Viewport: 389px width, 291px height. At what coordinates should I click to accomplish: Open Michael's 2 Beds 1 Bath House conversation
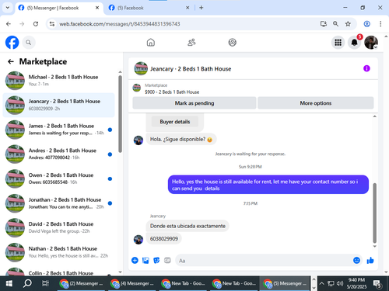pyautogui.click(x=58, y=81)
